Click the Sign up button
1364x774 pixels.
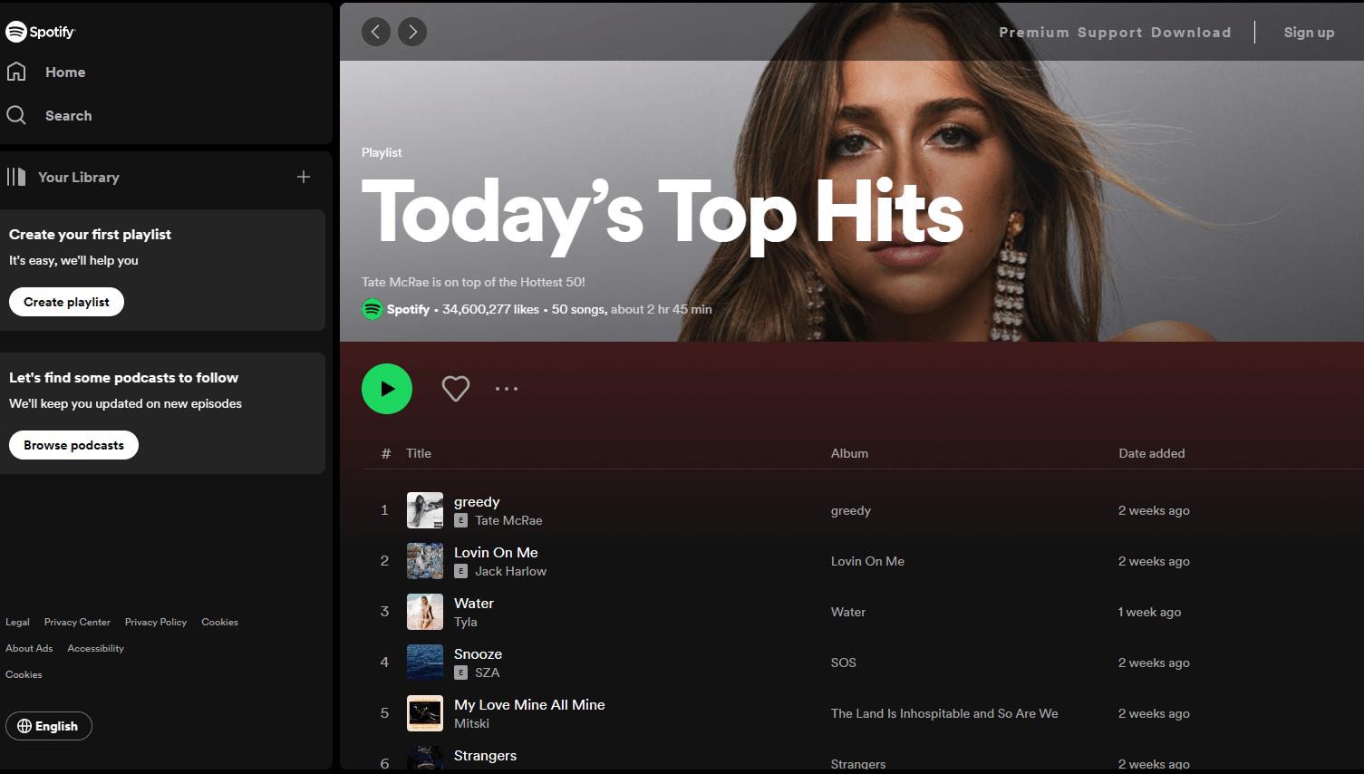point(1309,32)
